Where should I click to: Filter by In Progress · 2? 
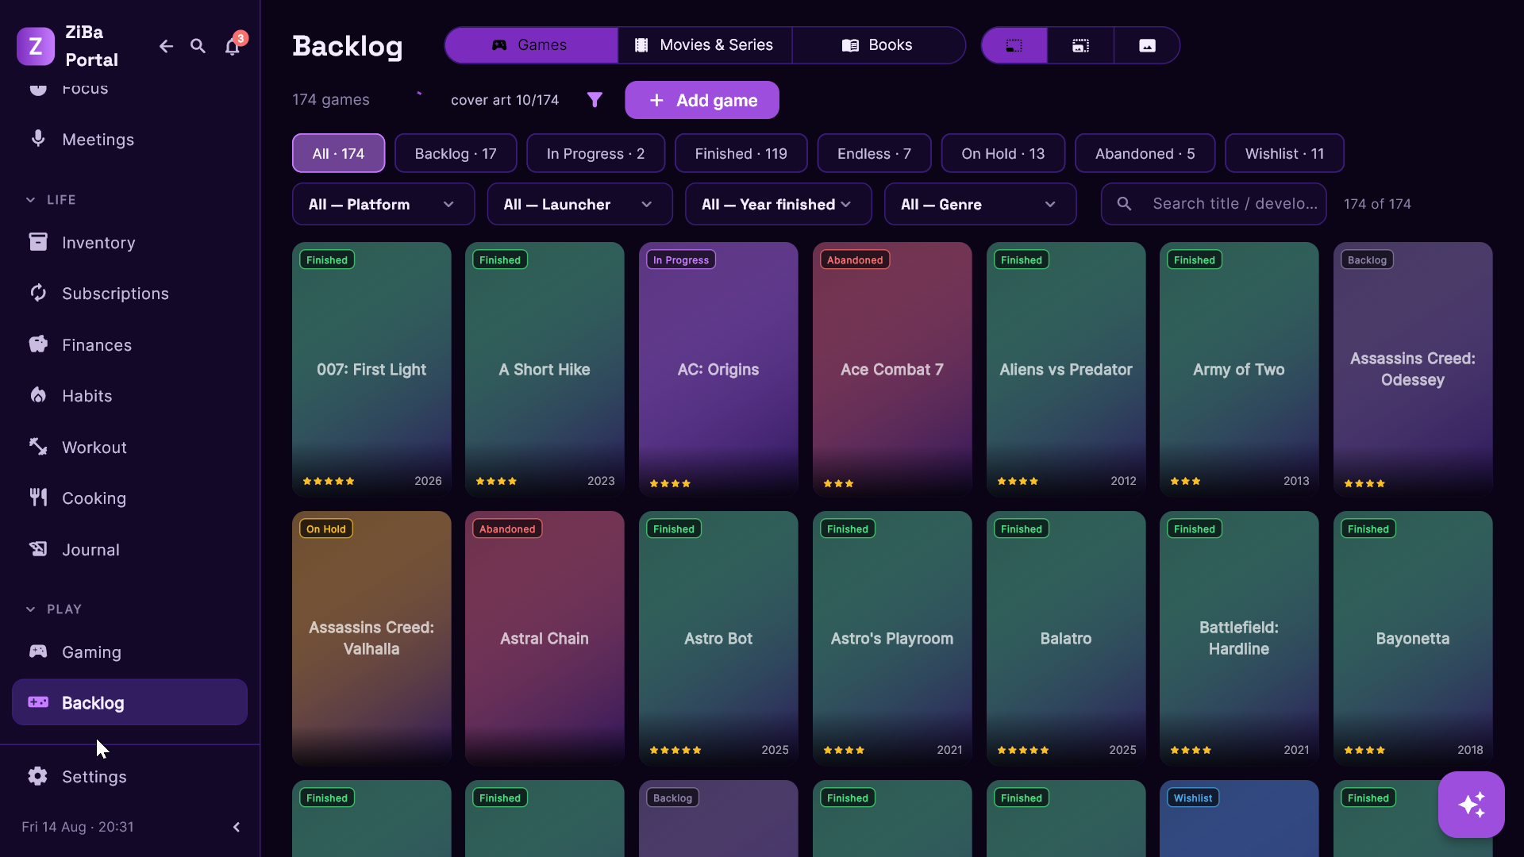tap(595, 153)
